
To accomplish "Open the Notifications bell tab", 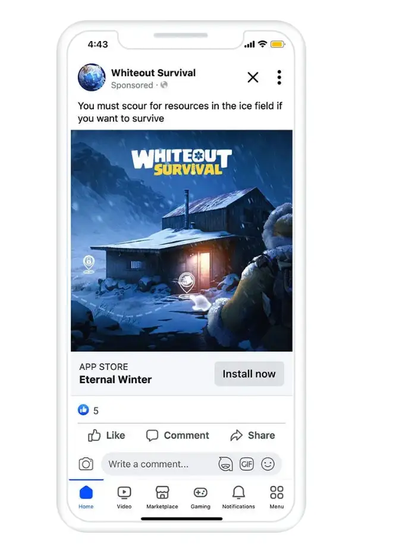I will click(238, 497).
